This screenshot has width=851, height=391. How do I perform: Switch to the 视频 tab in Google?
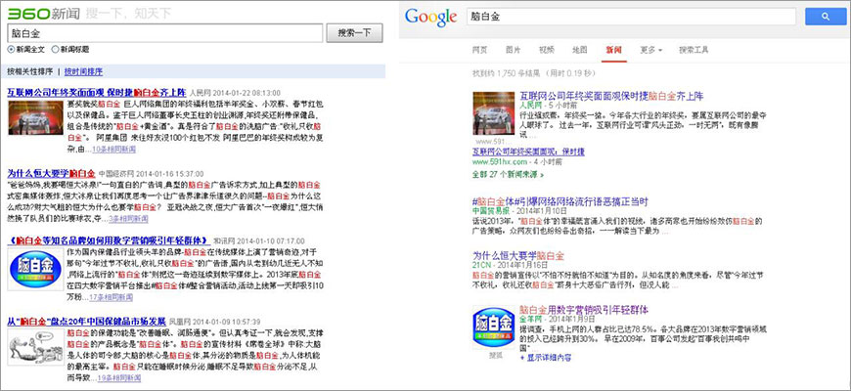(x=546, y=49)
